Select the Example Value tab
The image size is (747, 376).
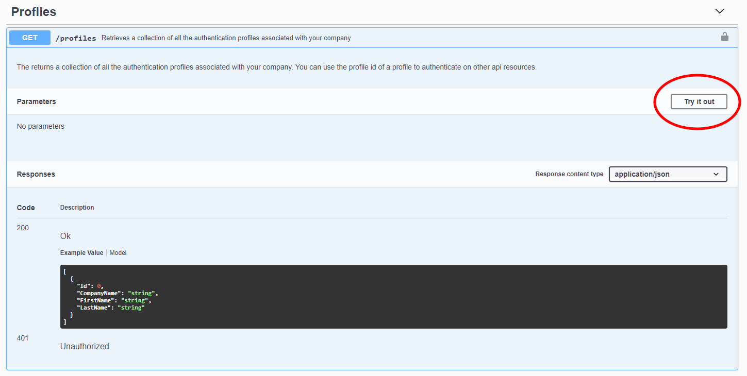[x=81, y=253]
